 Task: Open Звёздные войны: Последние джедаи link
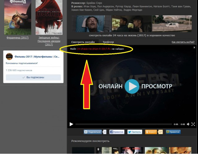click(x=49, y=41)
